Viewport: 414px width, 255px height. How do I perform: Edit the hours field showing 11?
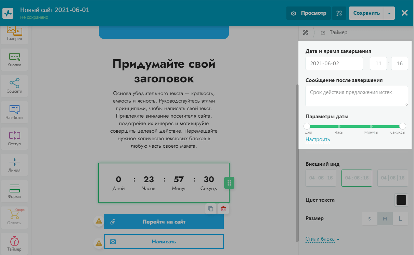coord(378,63)
